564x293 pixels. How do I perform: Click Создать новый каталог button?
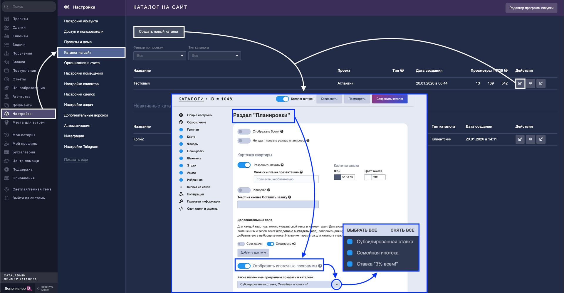159,32
